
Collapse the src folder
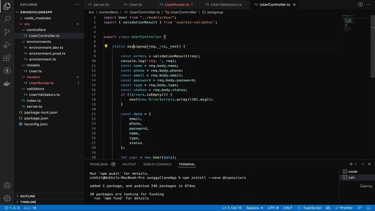pos(27,24)
